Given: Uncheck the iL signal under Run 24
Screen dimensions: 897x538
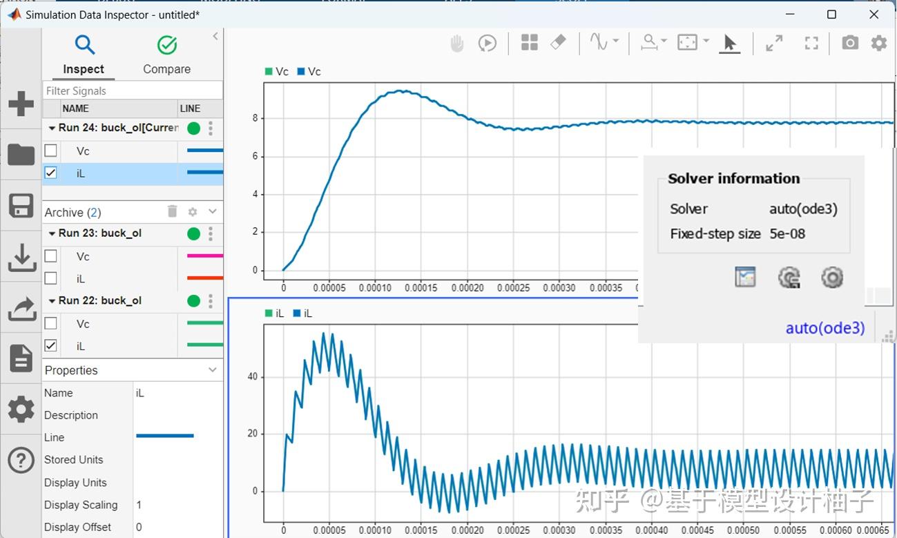Looking at the screenshot, I should click(50, 173).
